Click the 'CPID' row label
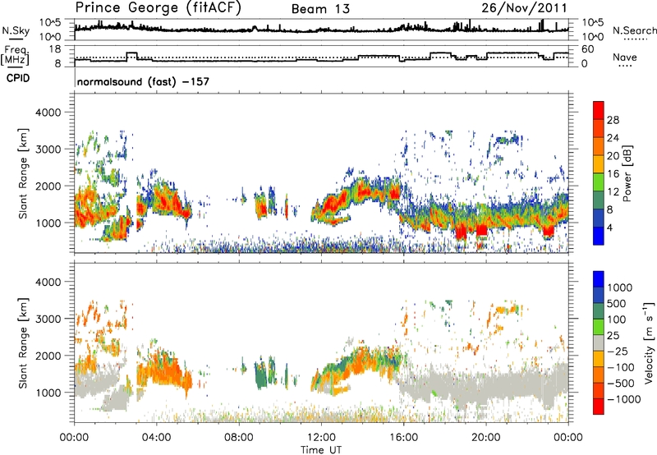The width and height of the screenshot is (657, 455). click(18, 78)
